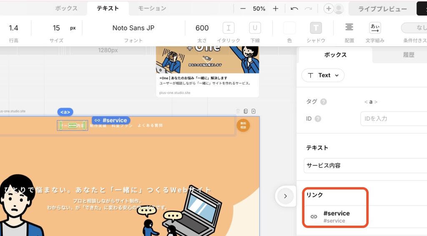Click the link chain icon in リンク section
The height and width of the screenshot is (236, 427).
point(314,217)
